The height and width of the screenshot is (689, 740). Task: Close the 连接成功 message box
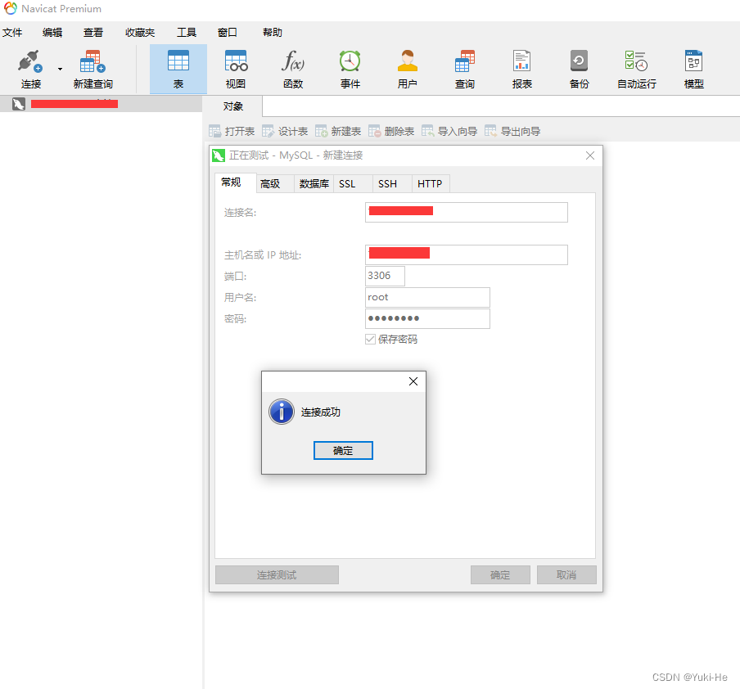413,381
